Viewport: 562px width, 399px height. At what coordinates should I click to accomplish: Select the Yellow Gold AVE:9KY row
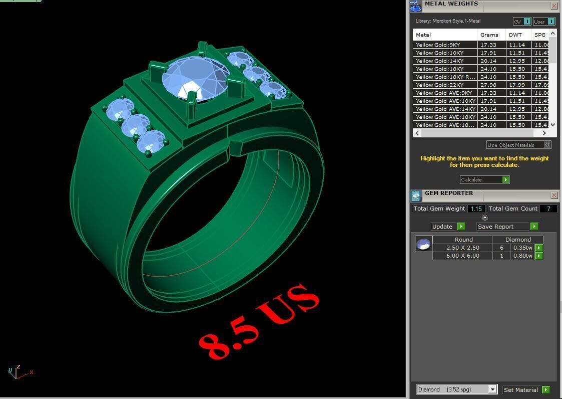point(480,93)
